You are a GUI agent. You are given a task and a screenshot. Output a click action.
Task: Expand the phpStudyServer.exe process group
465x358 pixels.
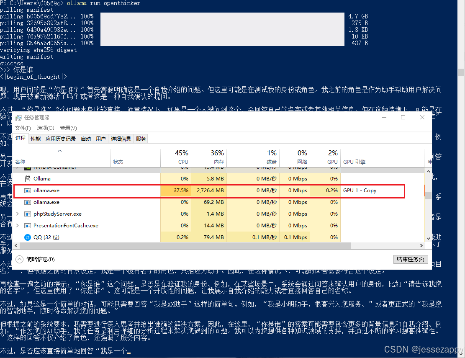[x=18, y=214]
